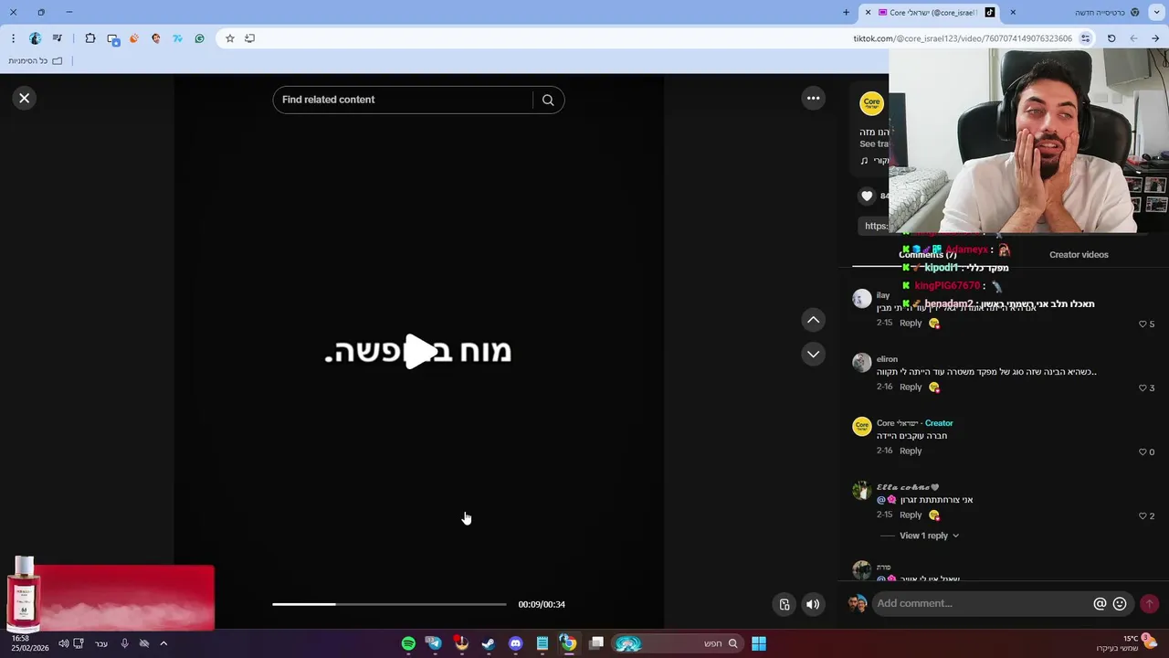This screenshot has height=658, width=1169.
Task: Open Telegram from the taskbar
Action: coord(435,643)
